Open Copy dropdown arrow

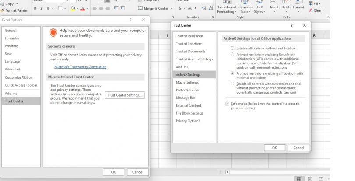pos(17,4)
